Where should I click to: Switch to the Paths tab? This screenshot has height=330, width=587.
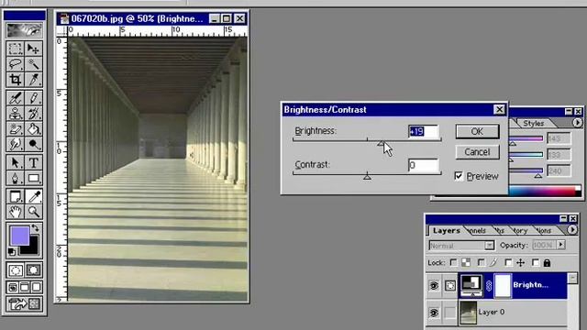[499, 230]
